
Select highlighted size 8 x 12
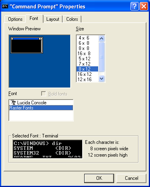click(87, 69)
